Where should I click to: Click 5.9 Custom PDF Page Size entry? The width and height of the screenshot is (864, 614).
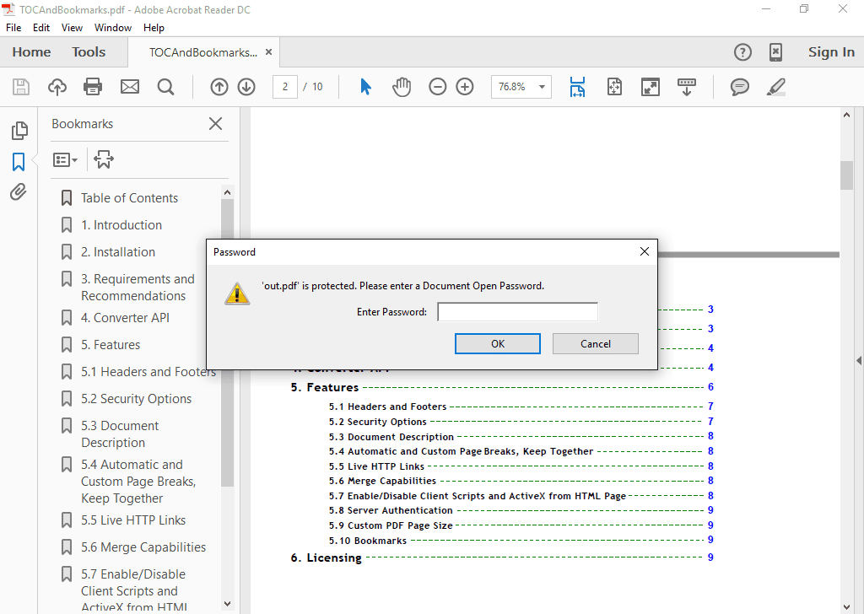click(391, 525)
